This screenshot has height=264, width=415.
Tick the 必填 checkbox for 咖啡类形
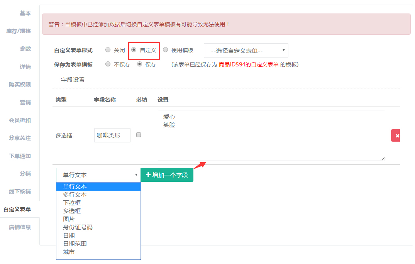pos(139,135)
